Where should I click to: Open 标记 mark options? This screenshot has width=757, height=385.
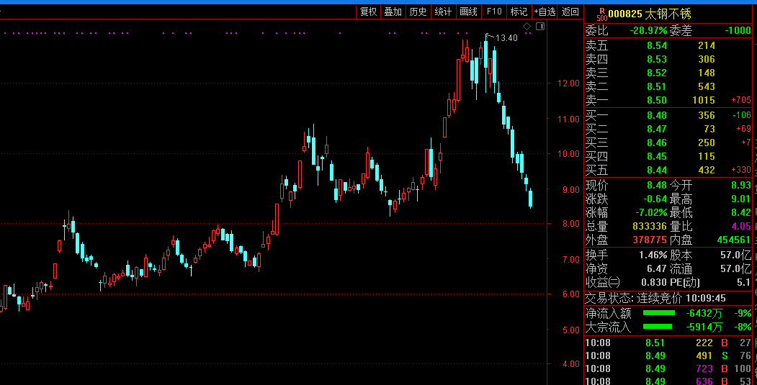[519, 12]
